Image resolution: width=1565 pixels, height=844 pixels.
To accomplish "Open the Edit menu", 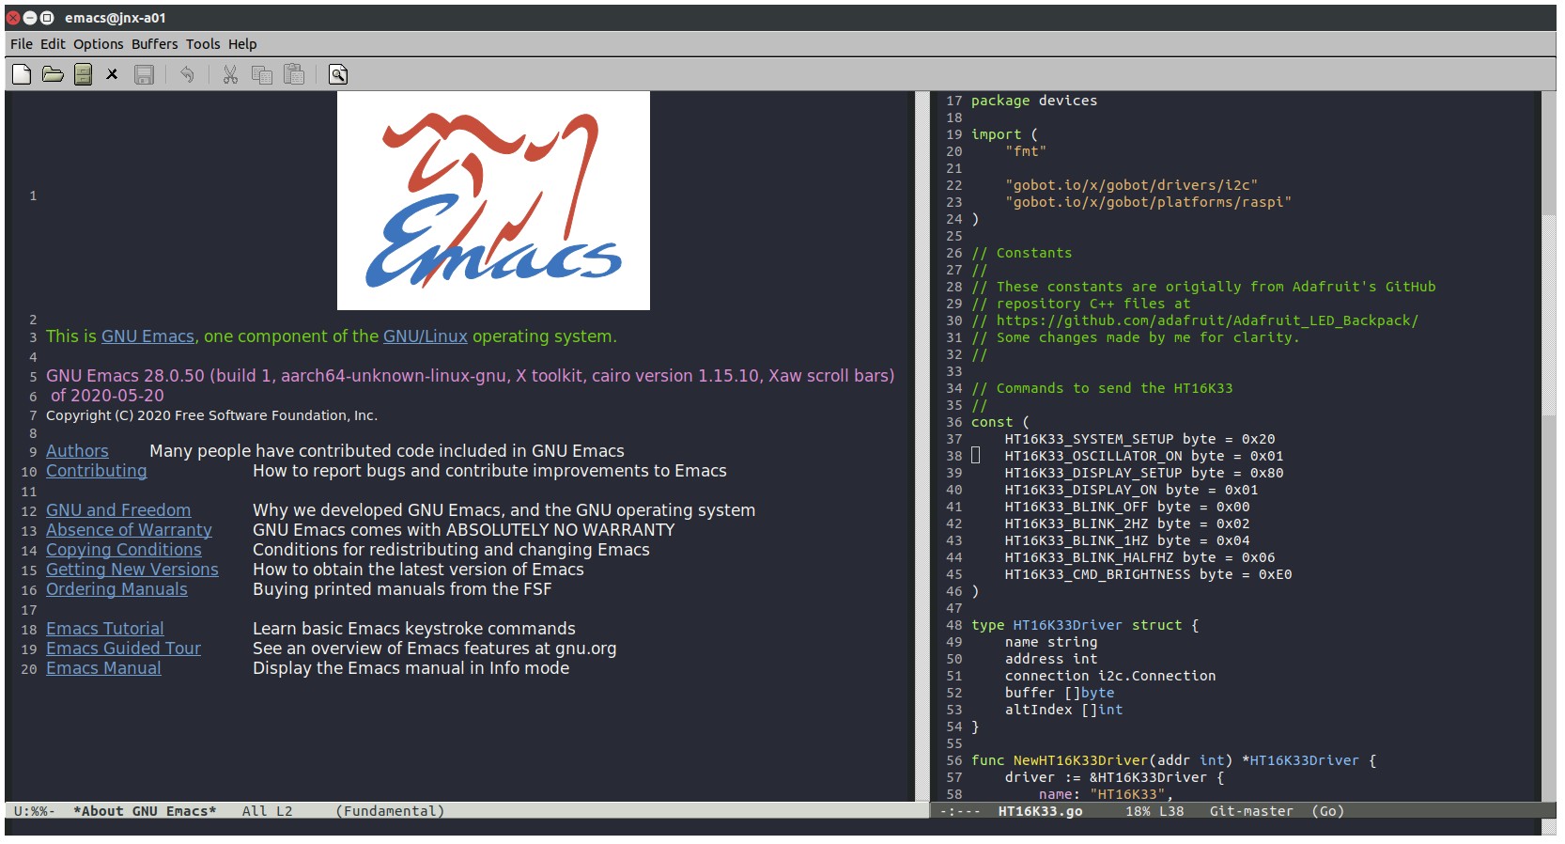I will 53,44.
